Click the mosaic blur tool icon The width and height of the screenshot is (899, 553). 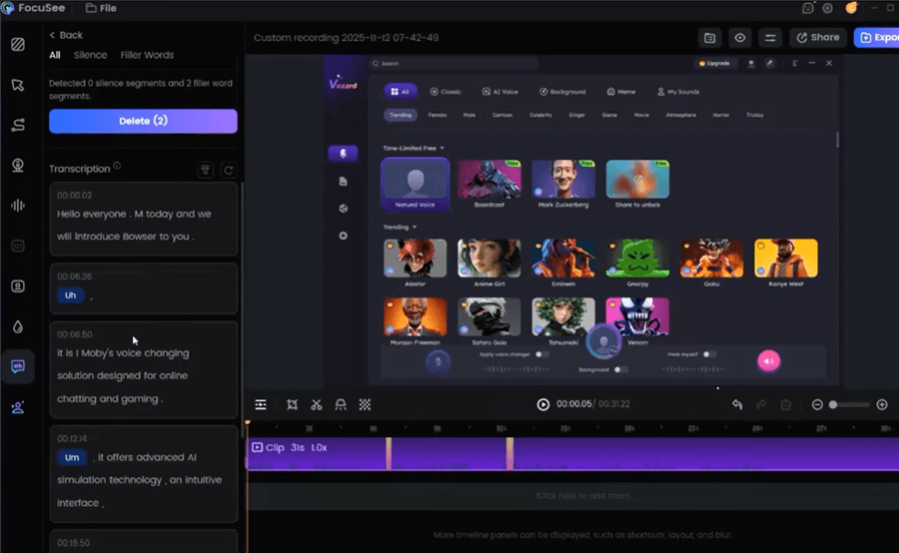click(366, 404)
